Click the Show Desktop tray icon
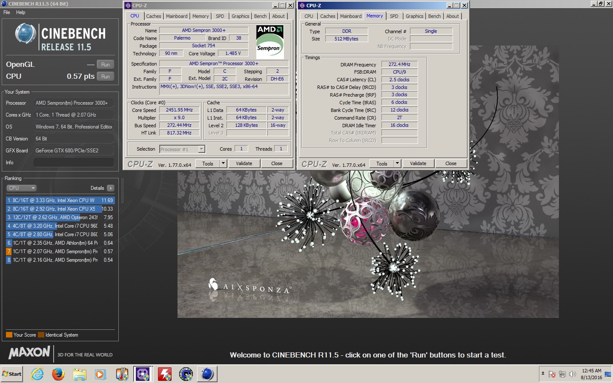 point(608,374)
